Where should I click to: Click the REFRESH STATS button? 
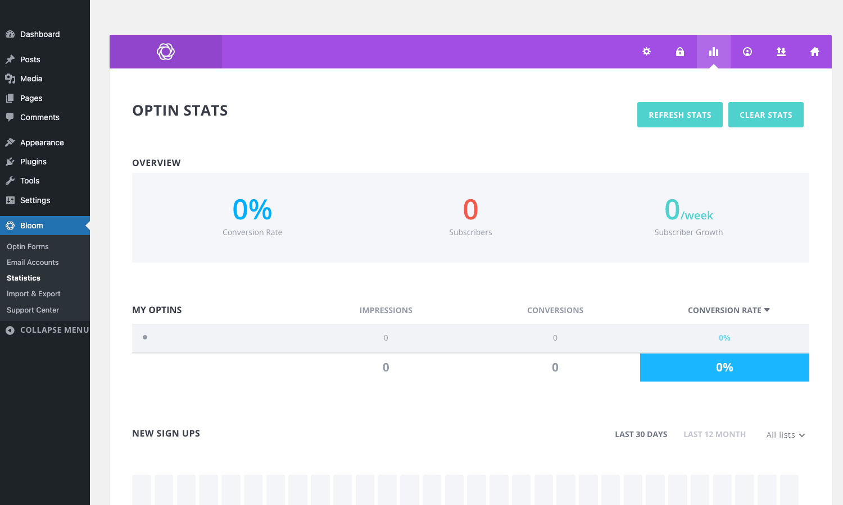(x=680, y=114)
